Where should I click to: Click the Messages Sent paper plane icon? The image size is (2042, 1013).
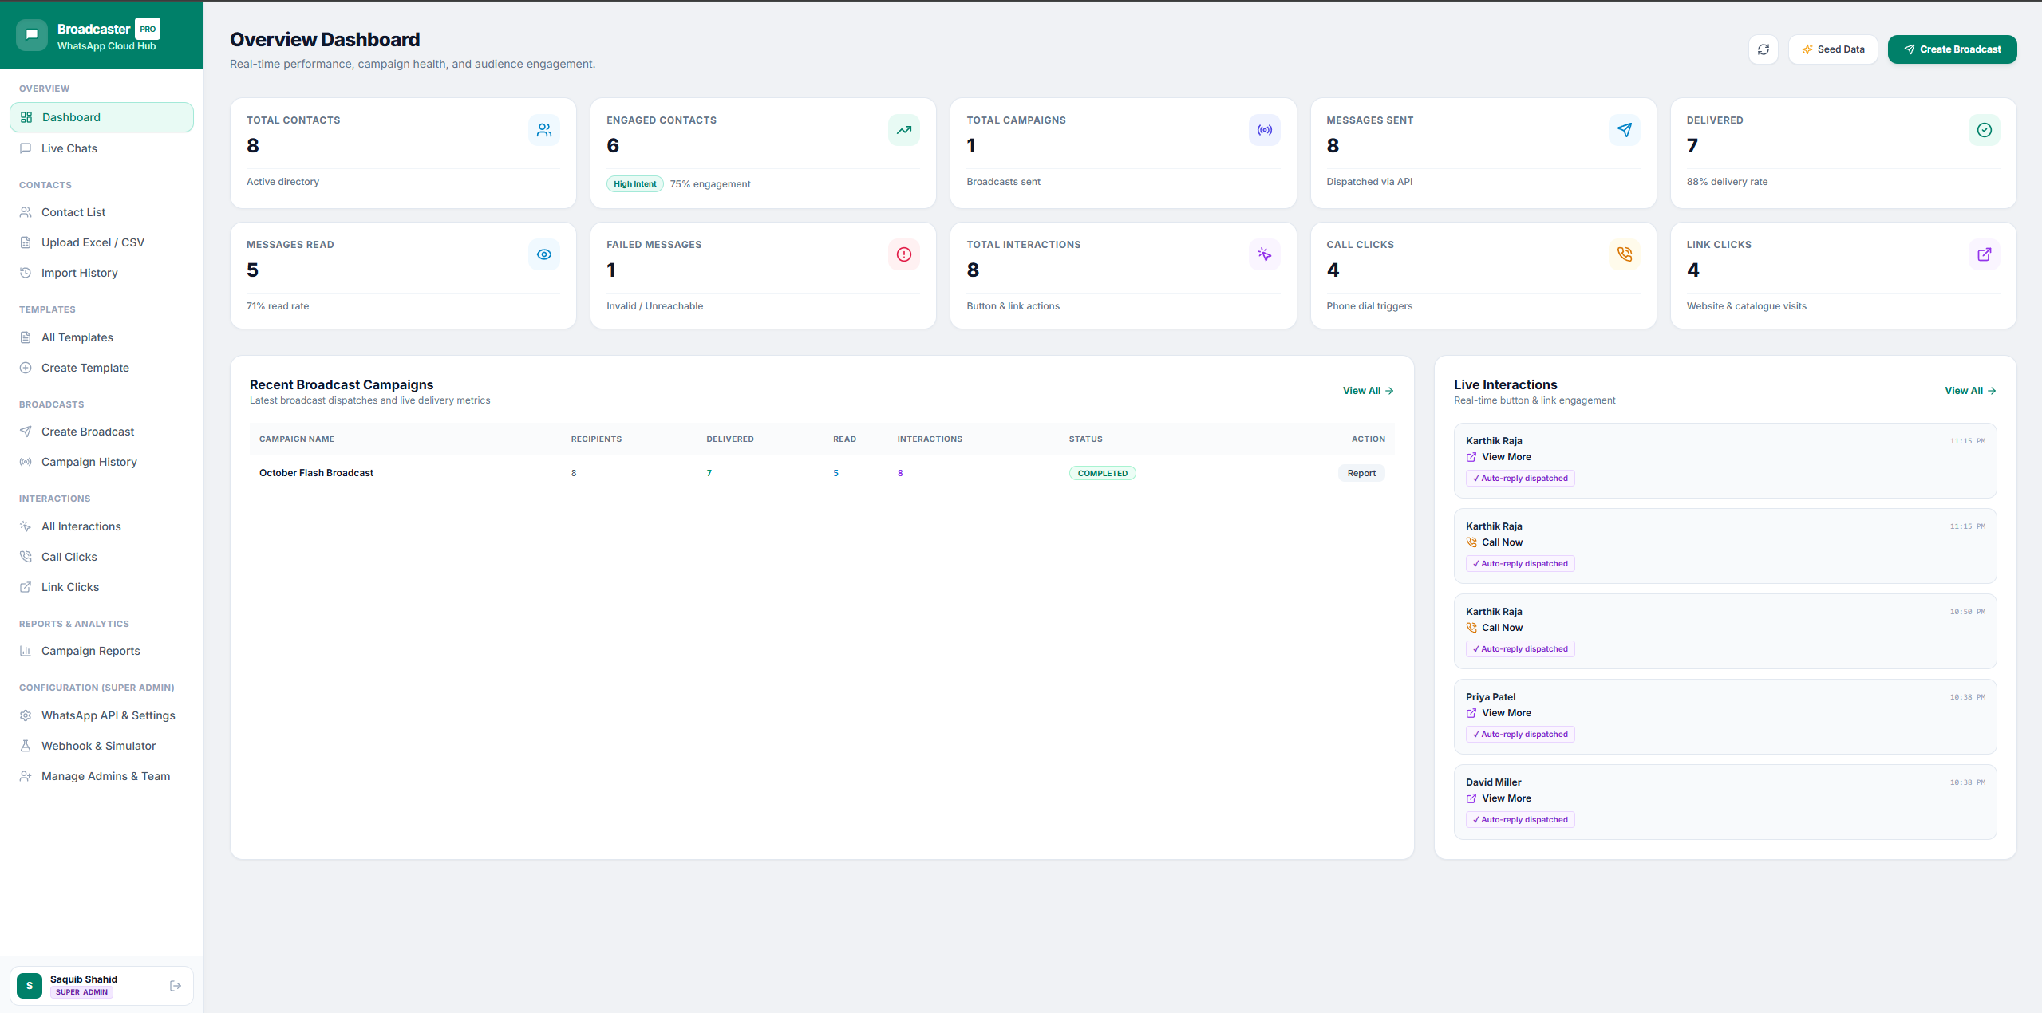pos(1625,130)
